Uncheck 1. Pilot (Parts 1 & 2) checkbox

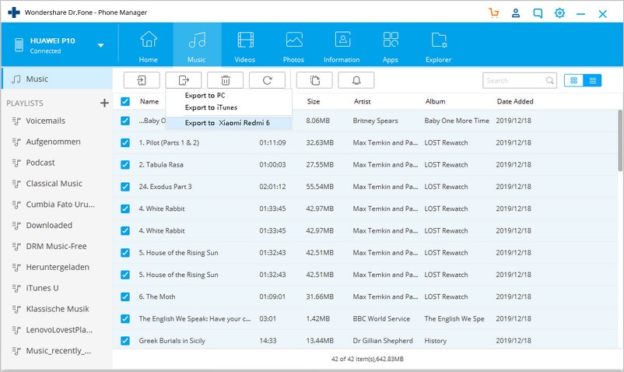click(x=125, y=142)
